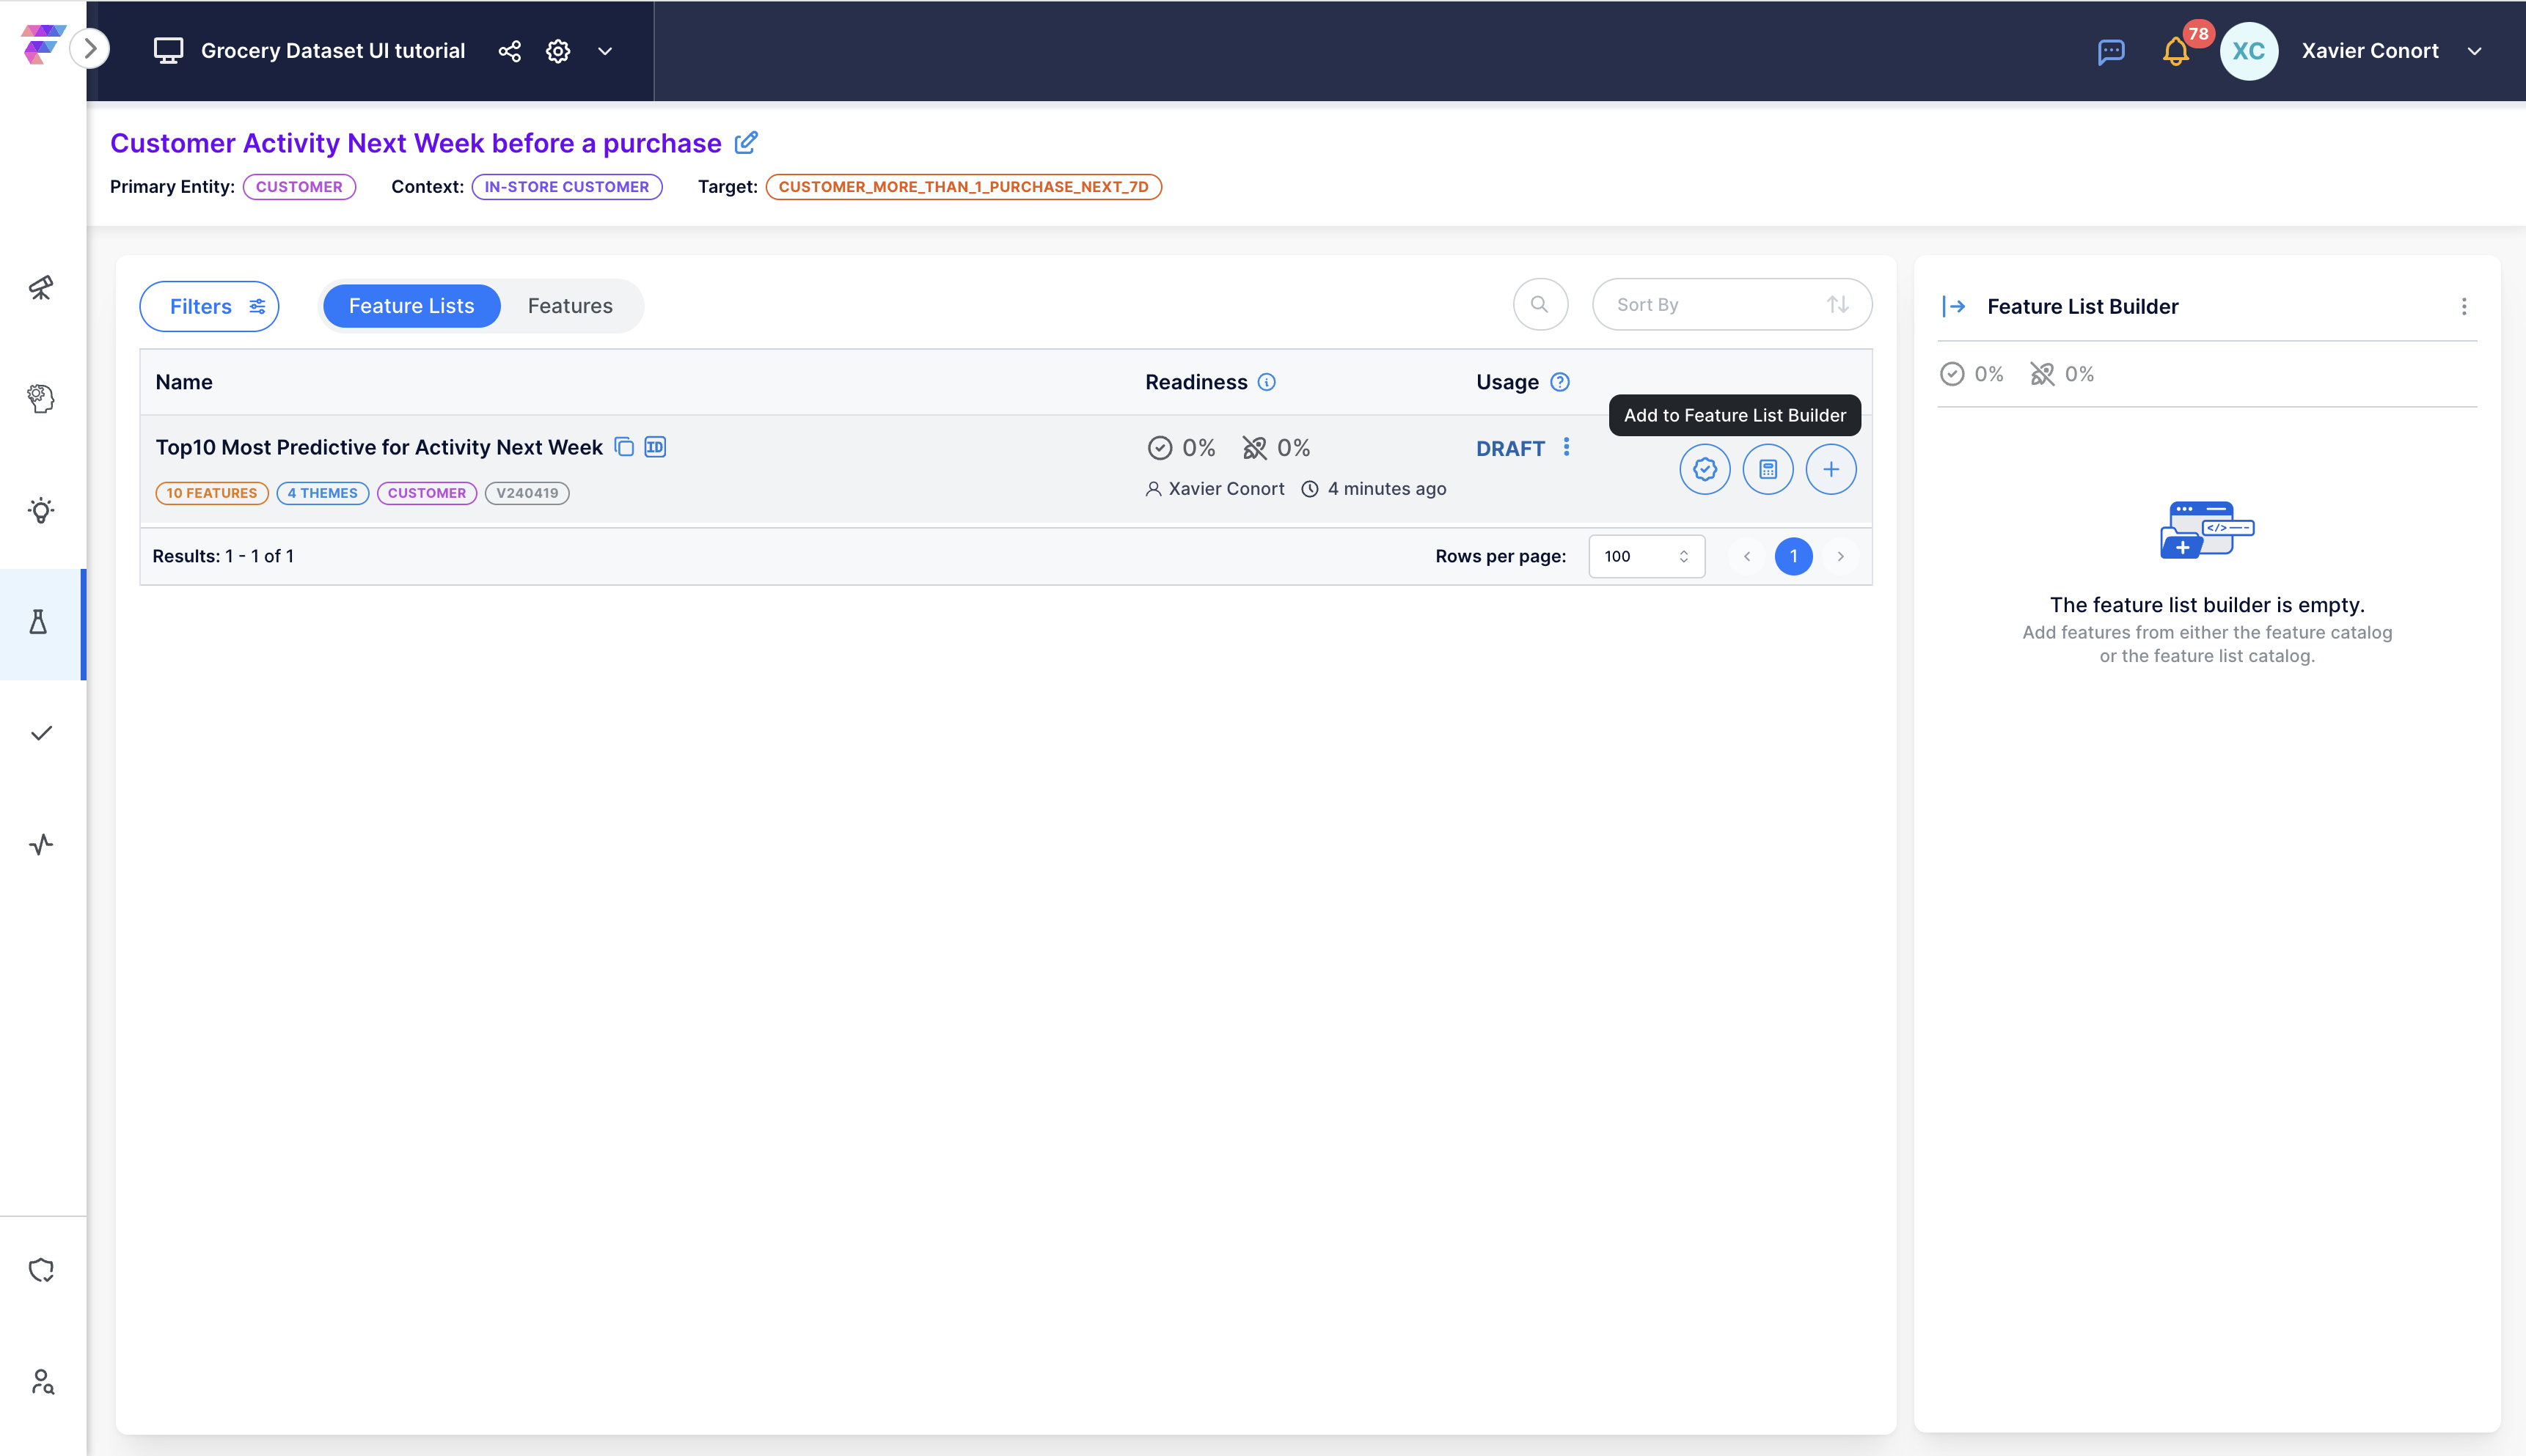Click the builder production-ready 0% indicator
2526x1456 pixels.
(x=2062, y=374)
